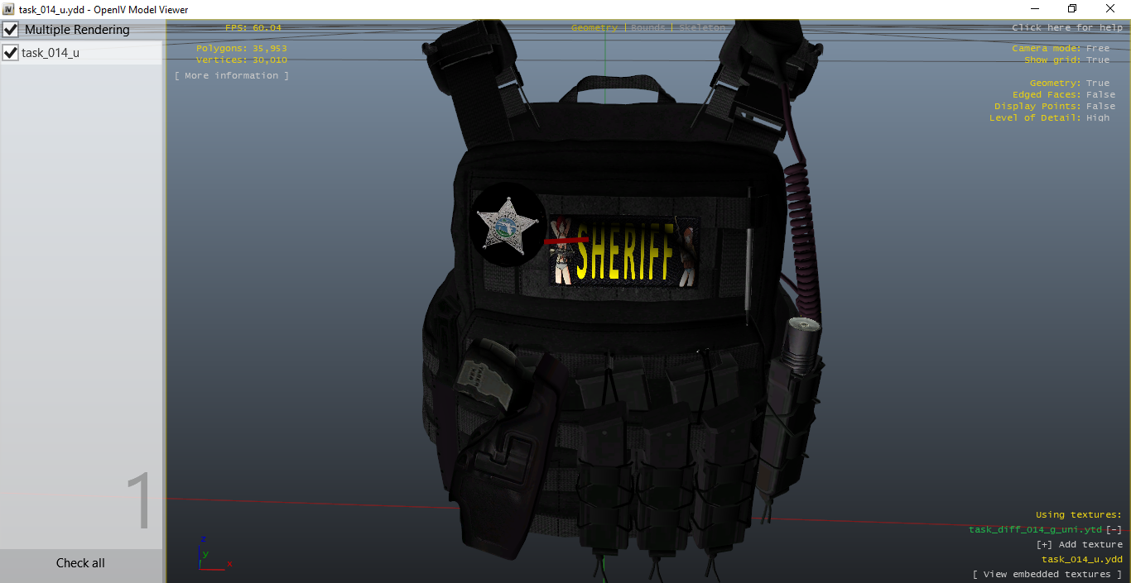Remove texture with the [-] icon

[1114, 529]
